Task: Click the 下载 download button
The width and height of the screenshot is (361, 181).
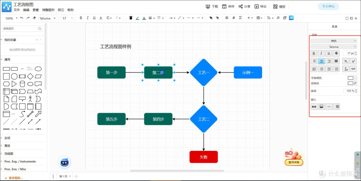Action: (212, 6)
